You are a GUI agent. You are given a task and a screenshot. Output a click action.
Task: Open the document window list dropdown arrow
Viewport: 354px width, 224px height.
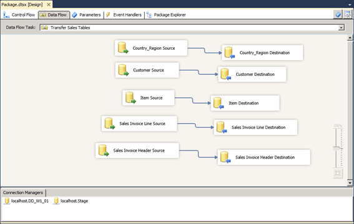(x=350, y=4)
